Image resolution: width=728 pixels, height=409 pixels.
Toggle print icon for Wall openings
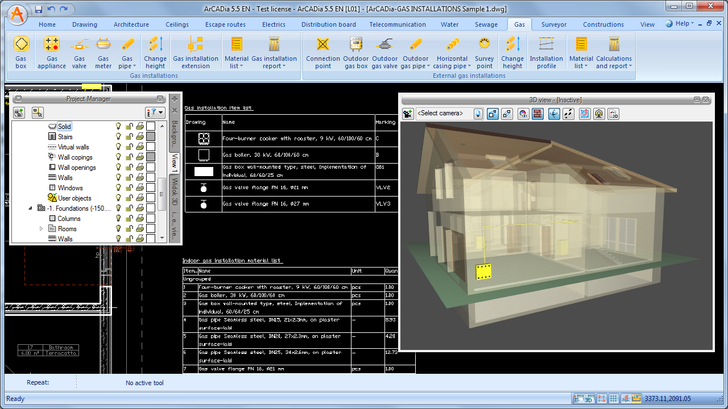pos(139,168)
